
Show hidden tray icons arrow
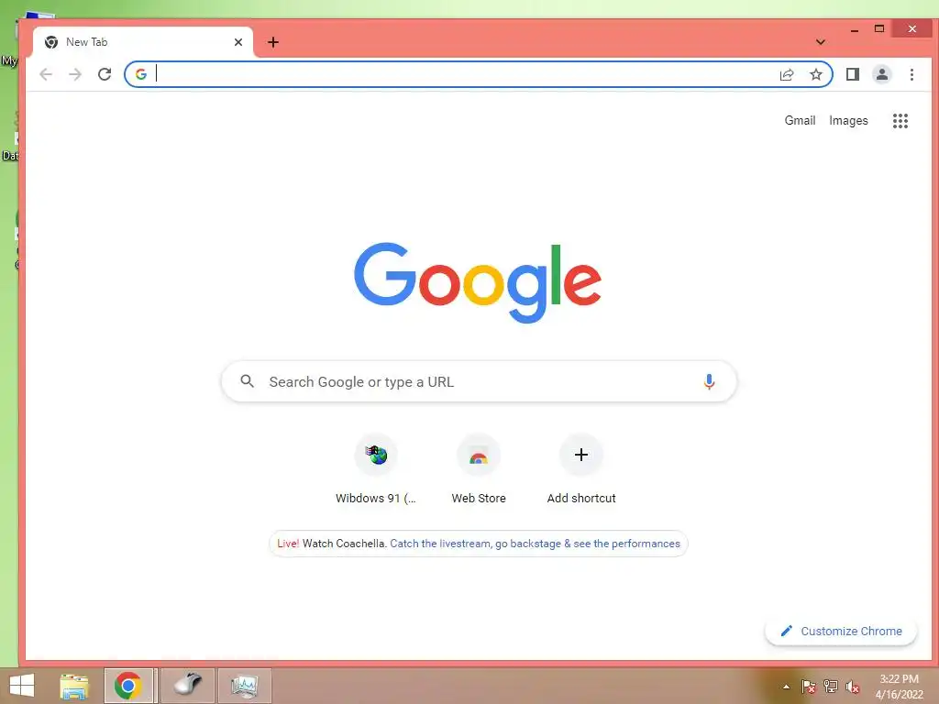point(786,687)
